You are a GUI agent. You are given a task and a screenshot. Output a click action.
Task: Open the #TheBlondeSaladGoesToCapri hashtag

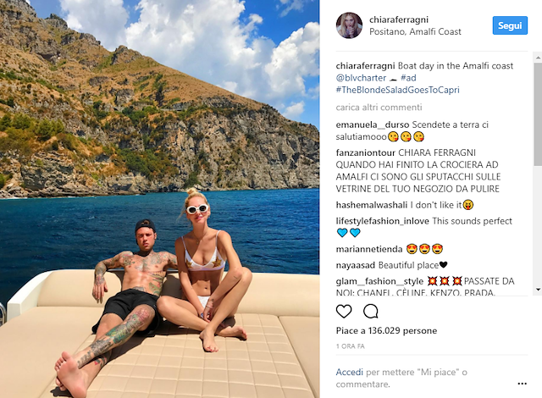point(397,90)
